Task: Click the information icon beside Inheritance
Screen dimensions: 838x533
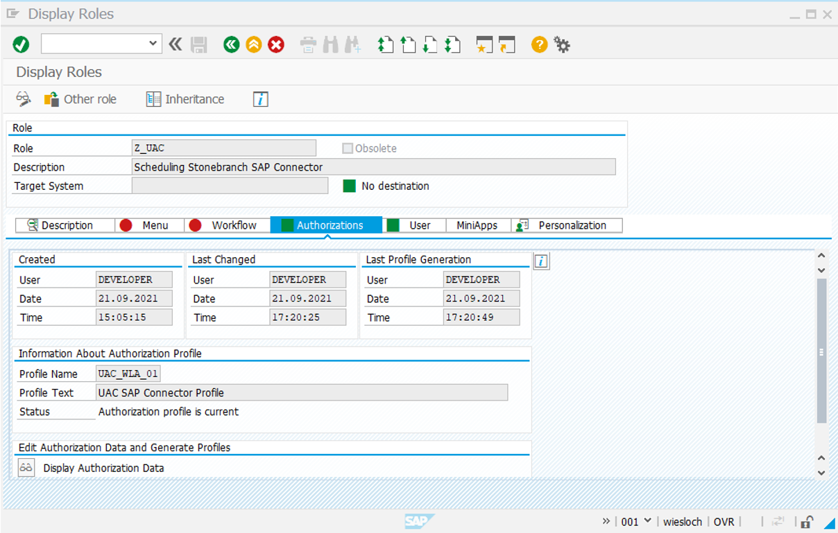Action: click(260, 99)
